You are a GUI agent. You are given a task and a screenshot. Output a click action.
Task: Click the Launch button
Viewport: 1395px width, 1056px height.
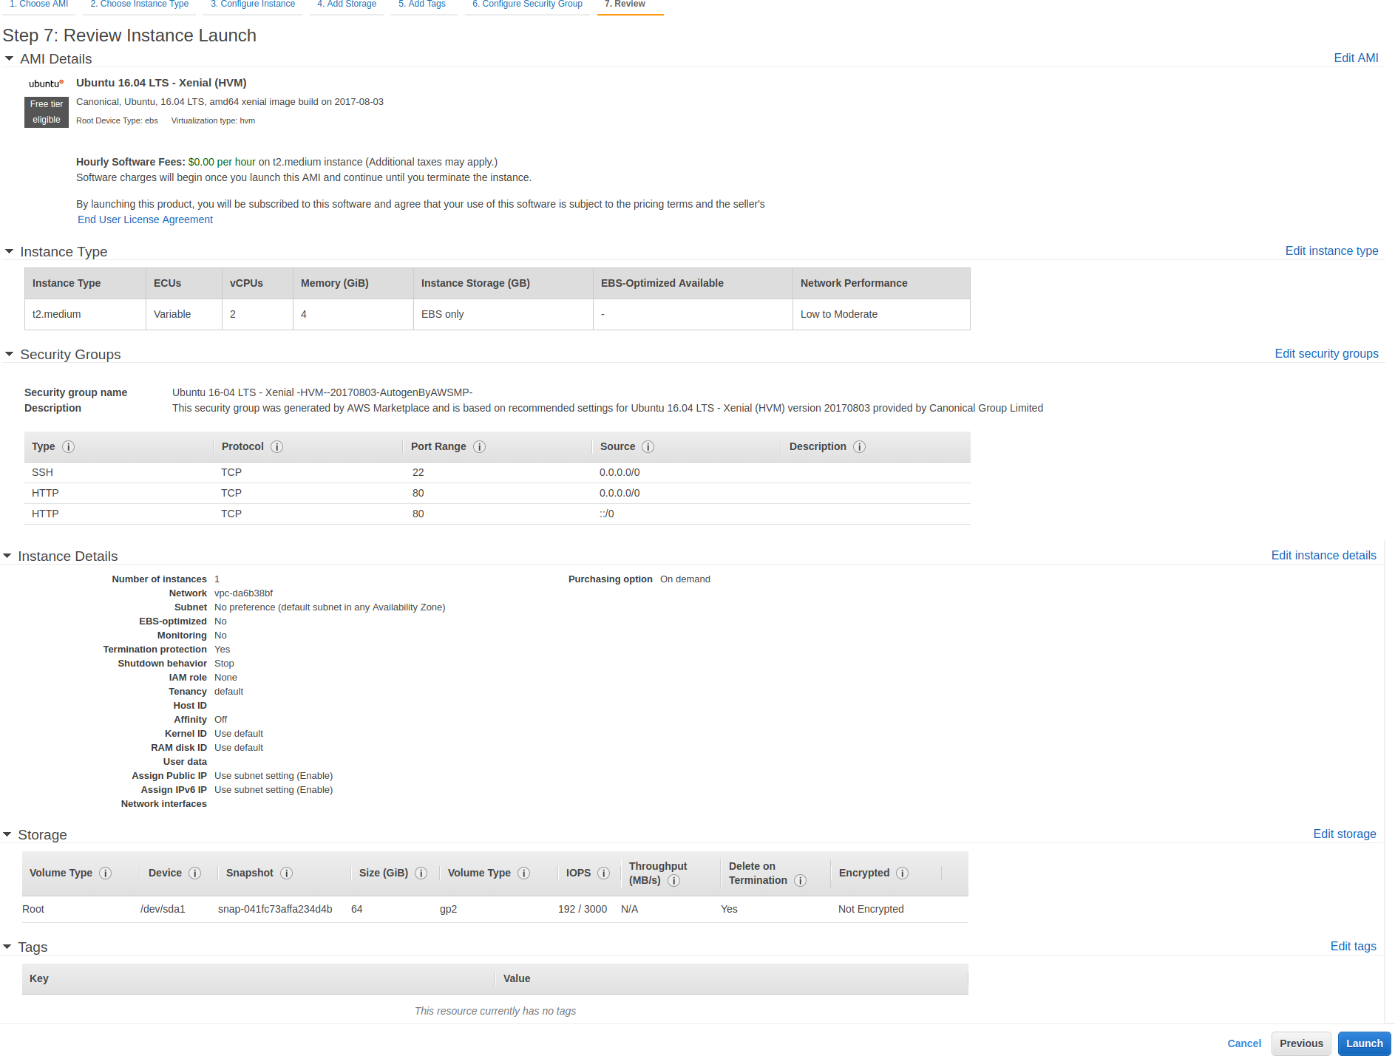(1364, 1043)
